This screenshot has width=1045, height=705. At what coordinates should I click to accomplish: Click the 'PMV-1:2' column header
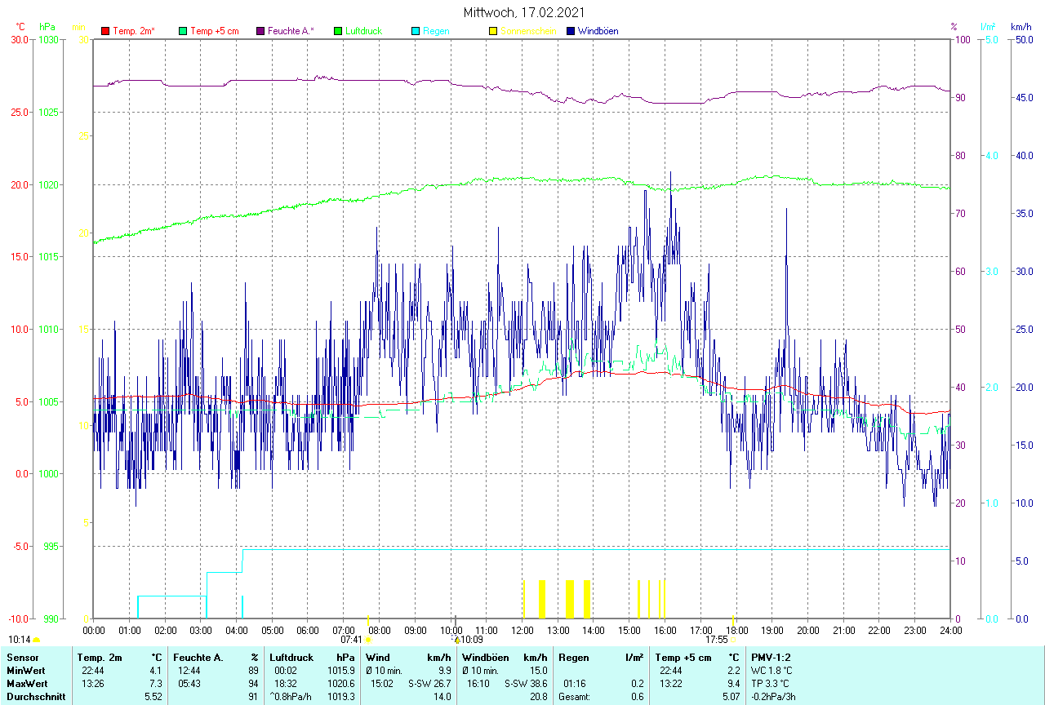coord(772,657)
